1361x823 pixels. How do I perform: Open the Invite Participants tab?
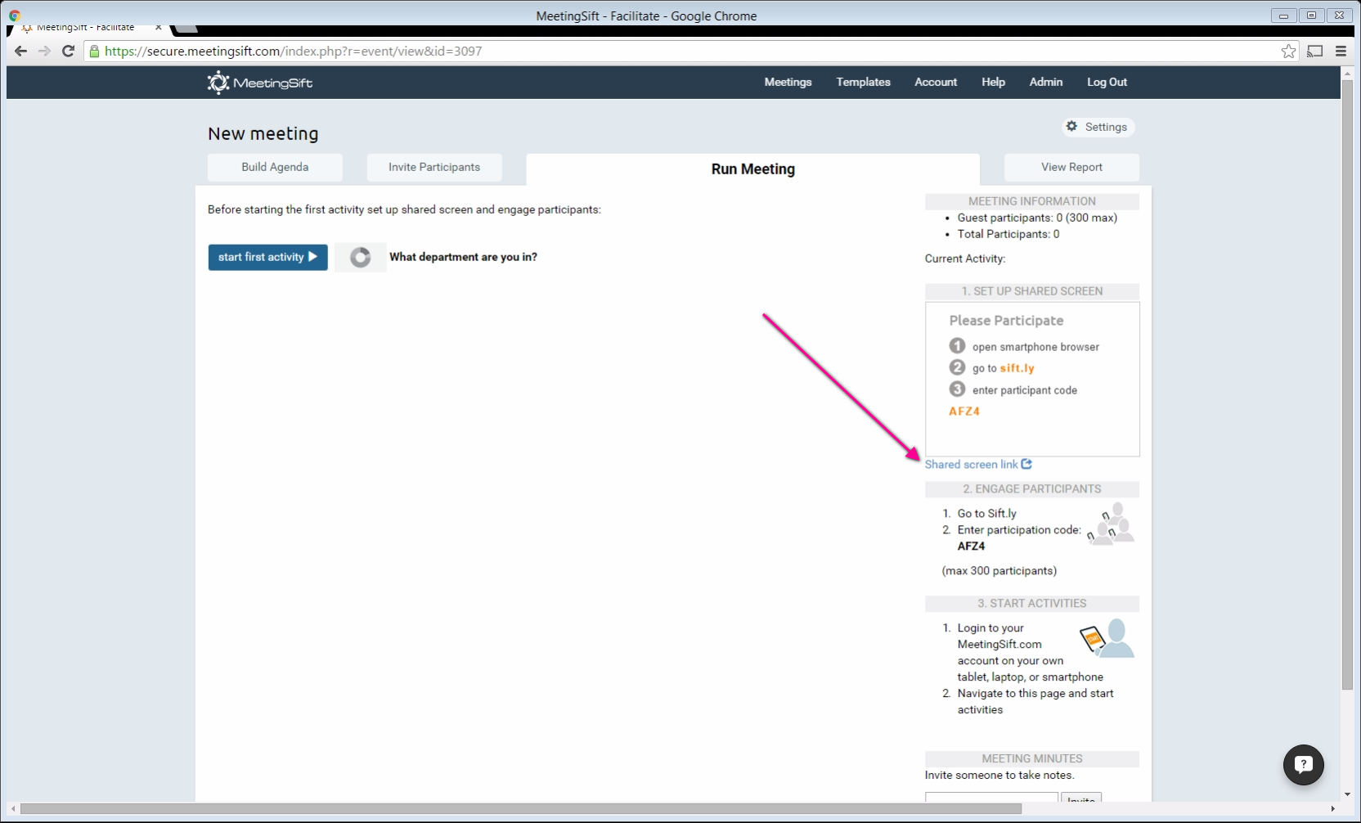(x=433, y=167)
